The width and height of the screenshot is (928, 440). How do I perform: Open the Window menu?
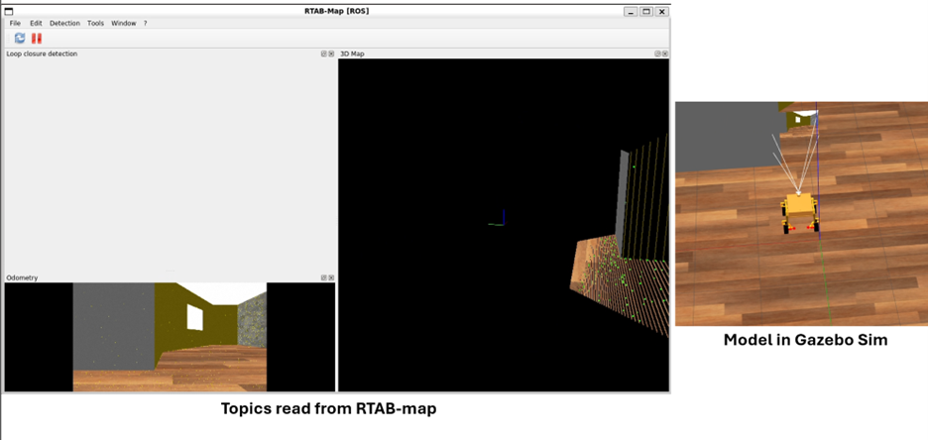(124, 23)
